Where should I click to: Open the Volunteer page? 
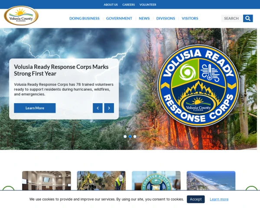[x=148, y=5]
